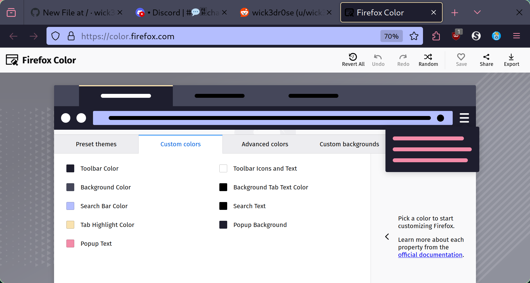
Task: Pick the Background Color swatch
Action: coord(70,187)
